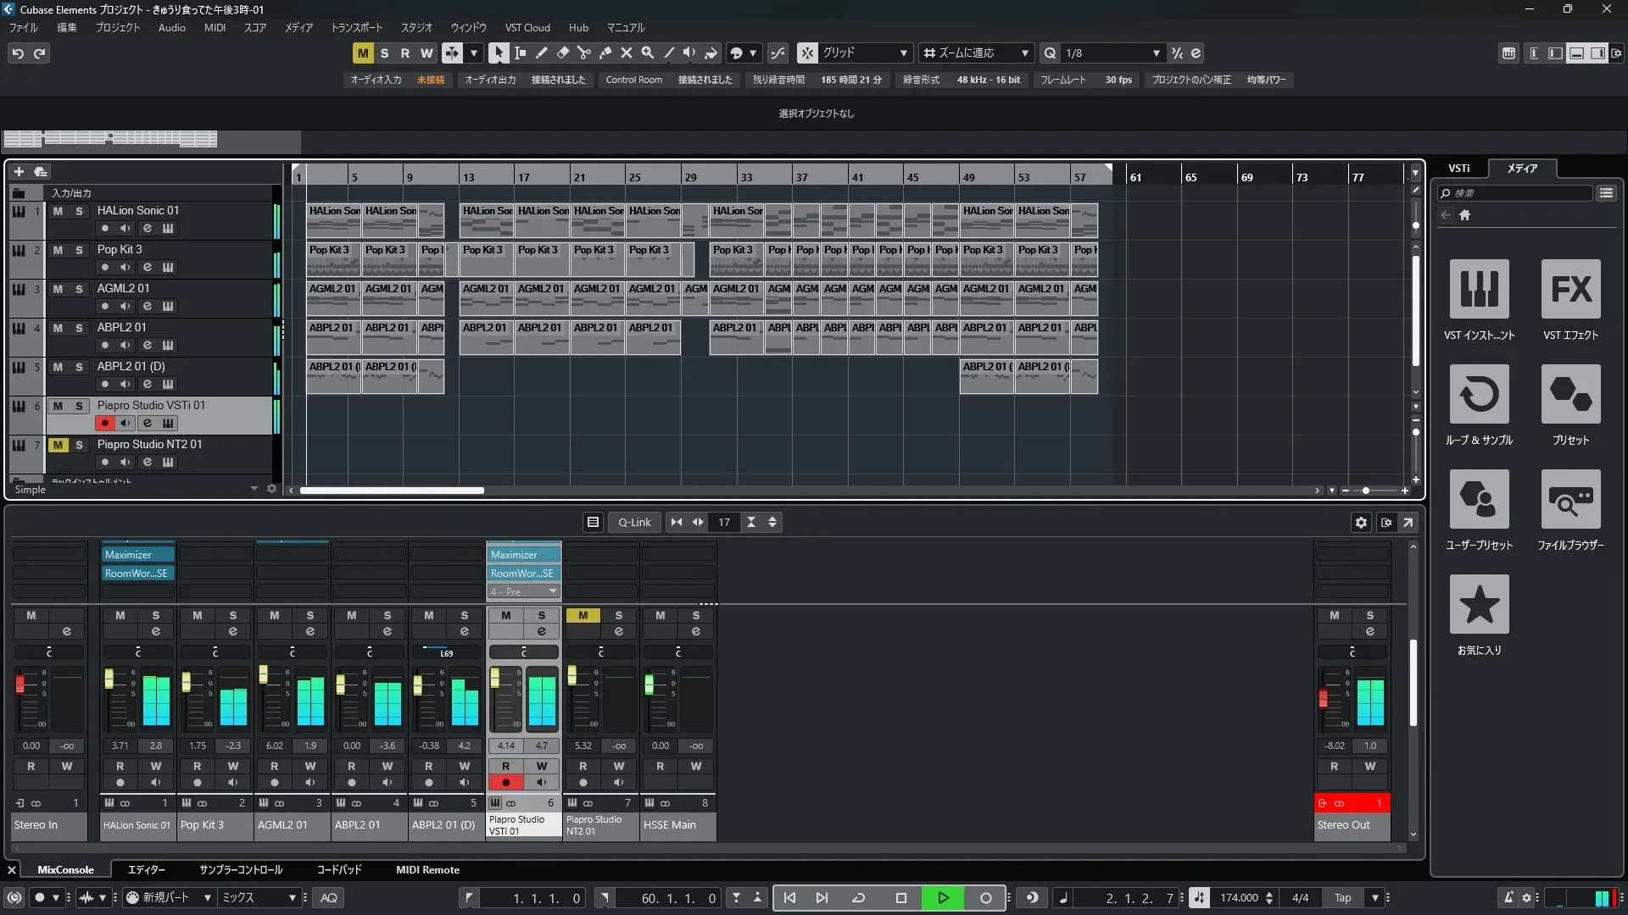Select the Draw pencil tool
The width and height of the screenshot is (1628, 915).
(541, 53)
